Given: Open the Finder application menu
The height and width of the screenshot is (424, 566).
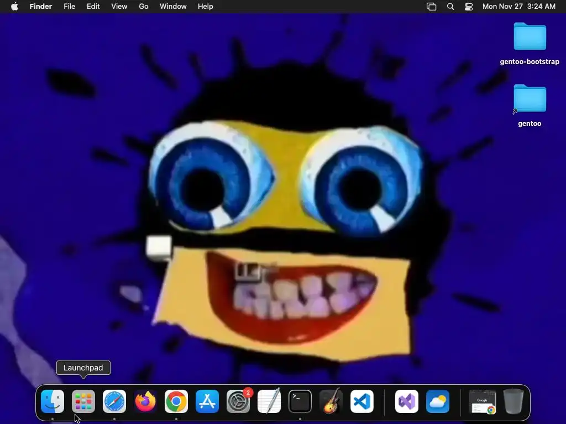Looking at the screenshot, I should pyautogui.click(x=41, y=7).
